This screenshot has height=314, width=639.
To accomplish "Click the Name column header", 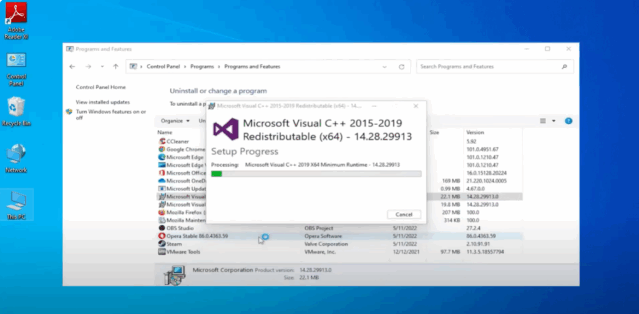I will click(165, 132).
